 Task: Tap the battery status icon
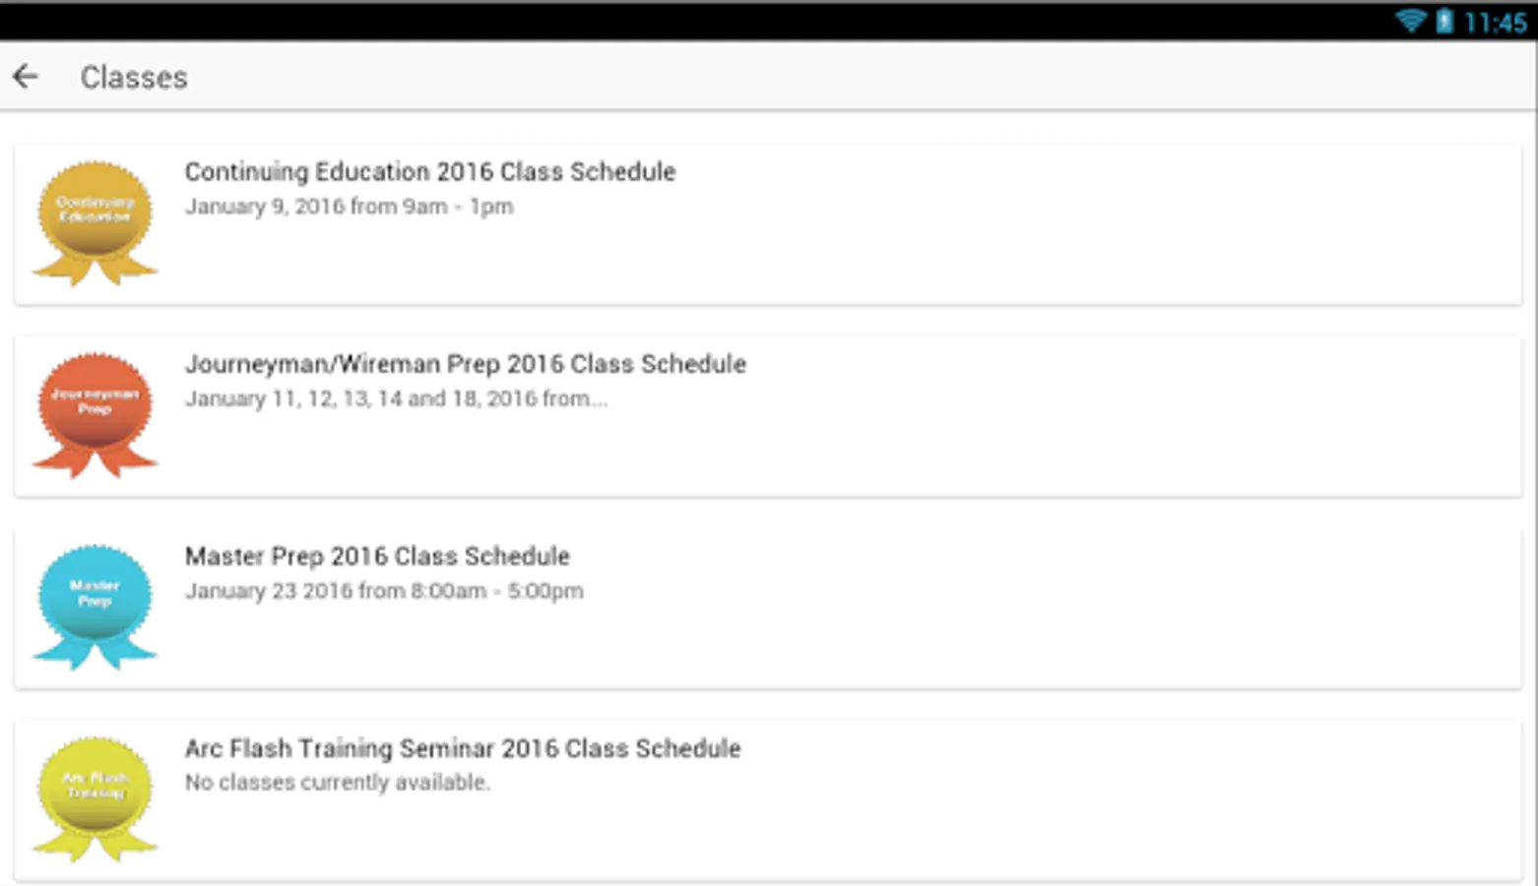coord(1444,21)
